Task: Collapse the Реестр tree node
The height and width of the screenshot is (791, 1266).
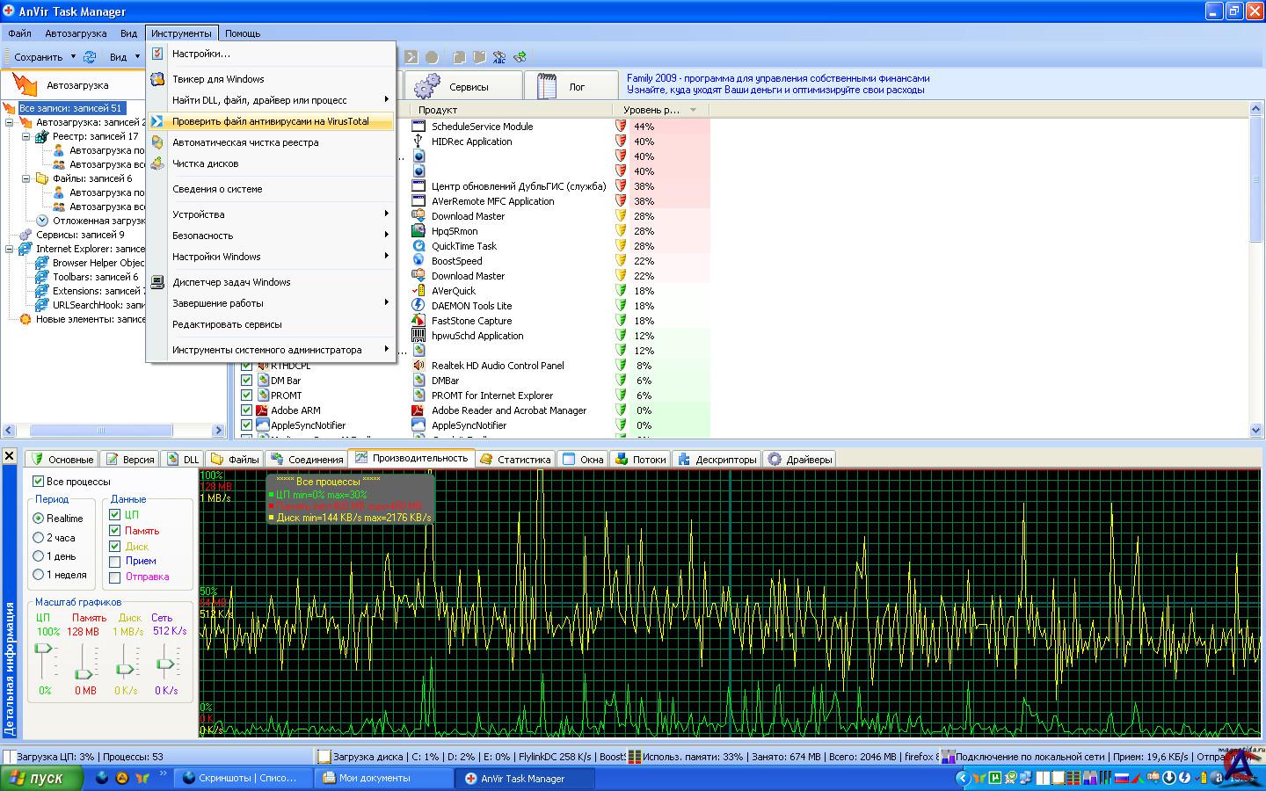Action: pos(26,136)
